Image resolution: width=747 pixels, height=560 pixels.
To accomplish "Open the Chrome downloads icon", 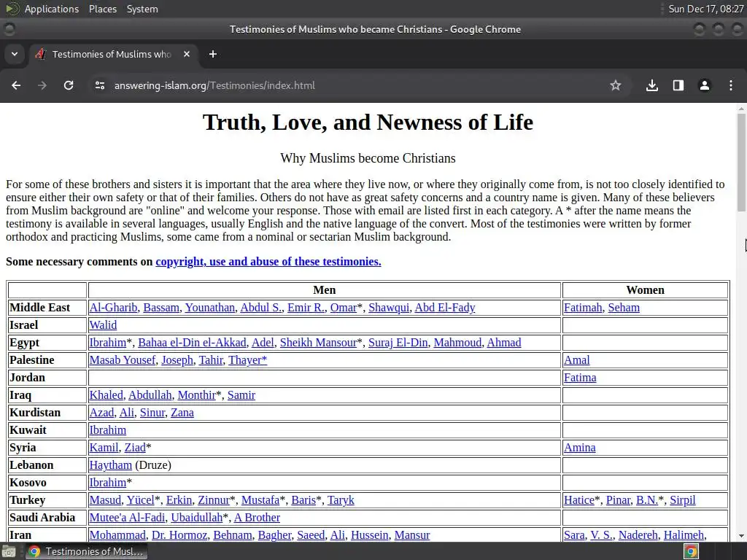I will point(652,85).
